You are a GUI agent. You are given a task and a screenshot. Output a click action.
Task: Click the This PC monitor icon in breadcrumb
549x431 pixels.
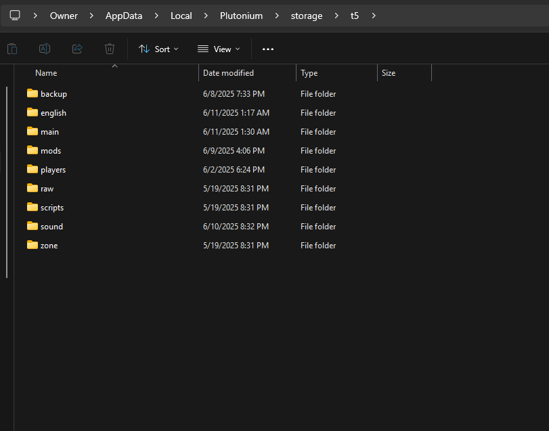[x=15, y=16]
